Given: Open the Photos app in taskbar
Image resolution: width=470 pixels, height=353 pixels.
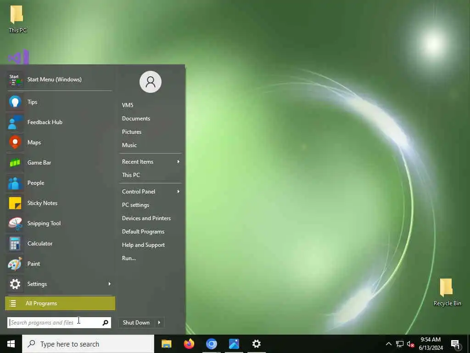Looking at the screenshot, I should tap(234, 344).
